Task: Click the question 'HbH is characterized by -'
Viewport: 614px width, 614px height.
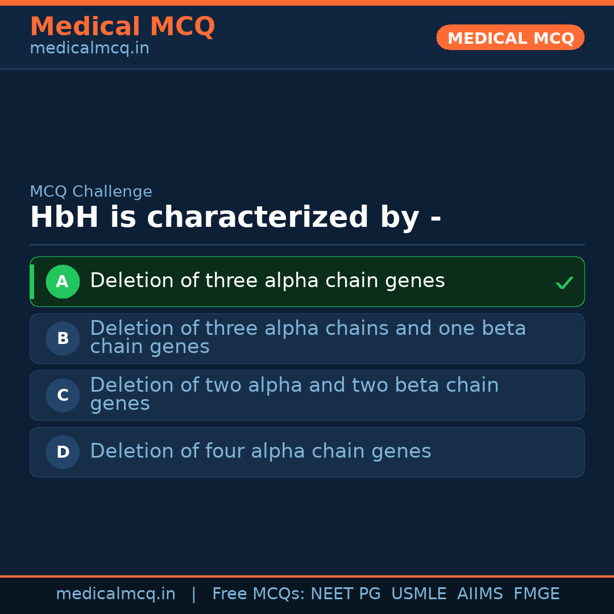Action: [x=235, y=218]
